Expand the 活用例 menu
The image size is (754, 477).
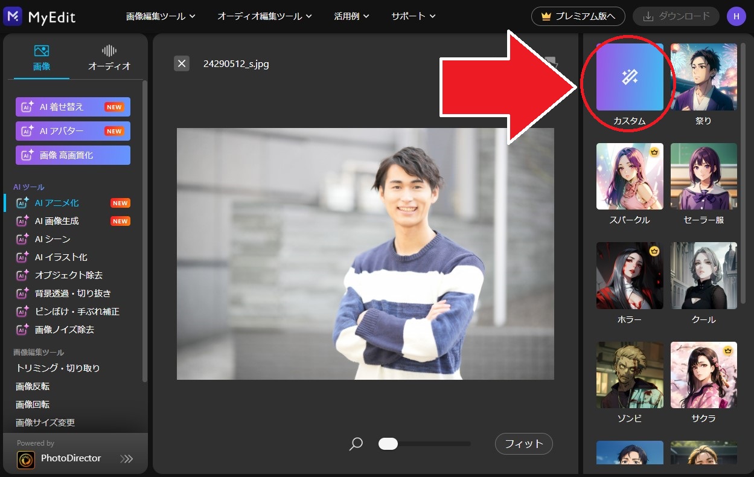[351, 16]
